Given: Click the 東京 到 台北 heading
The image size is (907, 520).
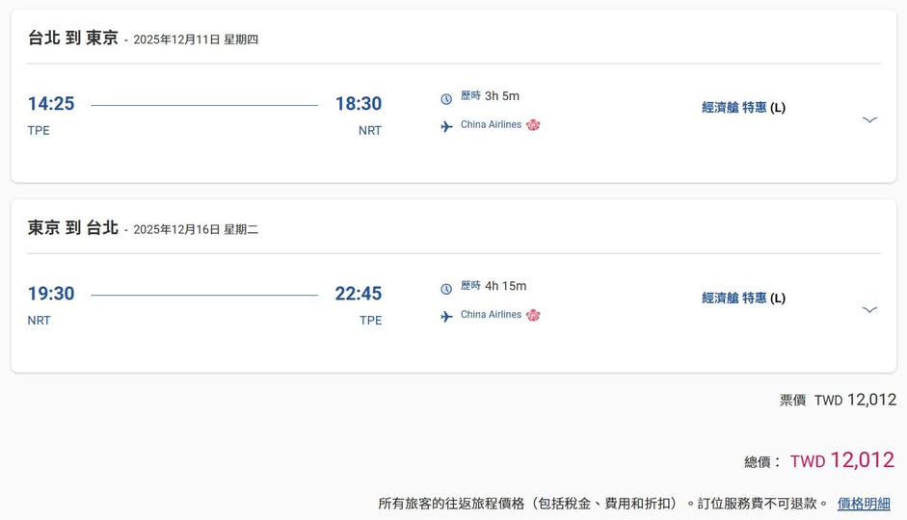Looking at the screenshot, I should (x=73, y=228).
